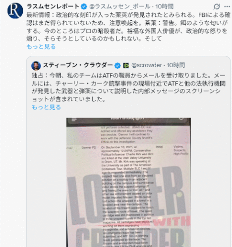Open the @ラスムッセン_ポール handle
Screen dimensions: 232x247
point(120,6)
